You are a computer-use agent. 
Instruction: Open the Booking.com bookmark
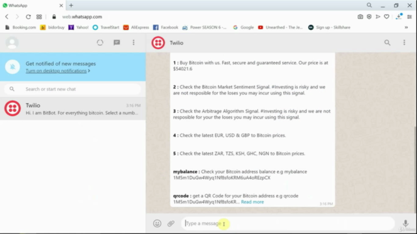pyautogui.click(x=20, y=27)
